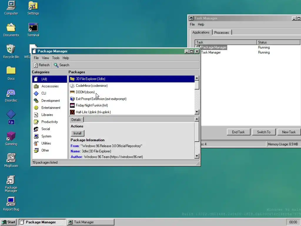
Task: Launch the Report Bug desktop shortcut
Action: 11,204
